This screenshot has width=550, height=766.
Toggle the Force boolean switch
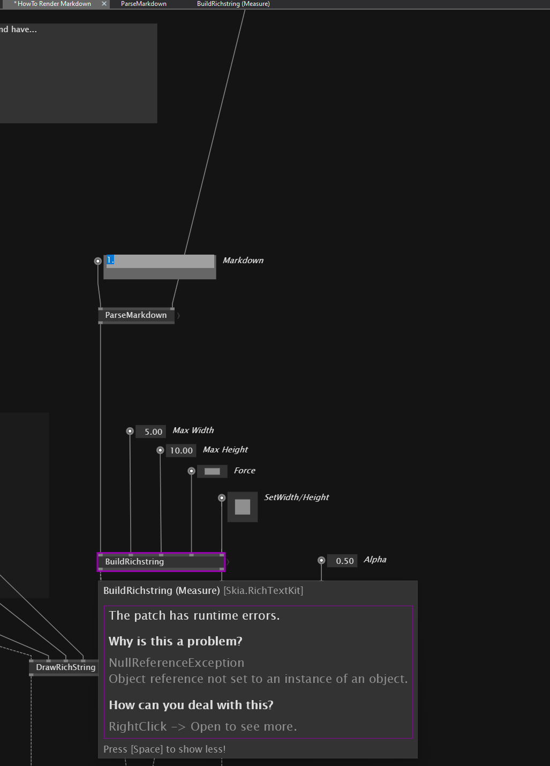(x=212, y=471)
